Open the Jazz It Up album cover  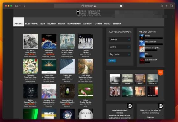click(x=49, y=41)
